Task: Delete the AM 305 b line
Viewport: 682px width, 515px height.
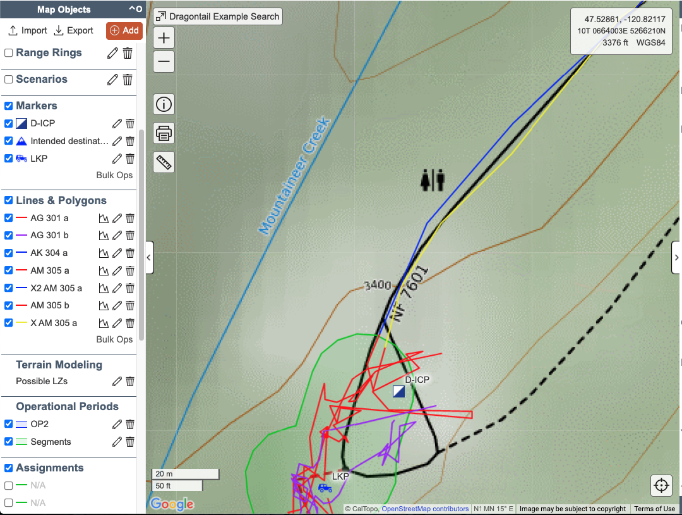Action: 130,306
